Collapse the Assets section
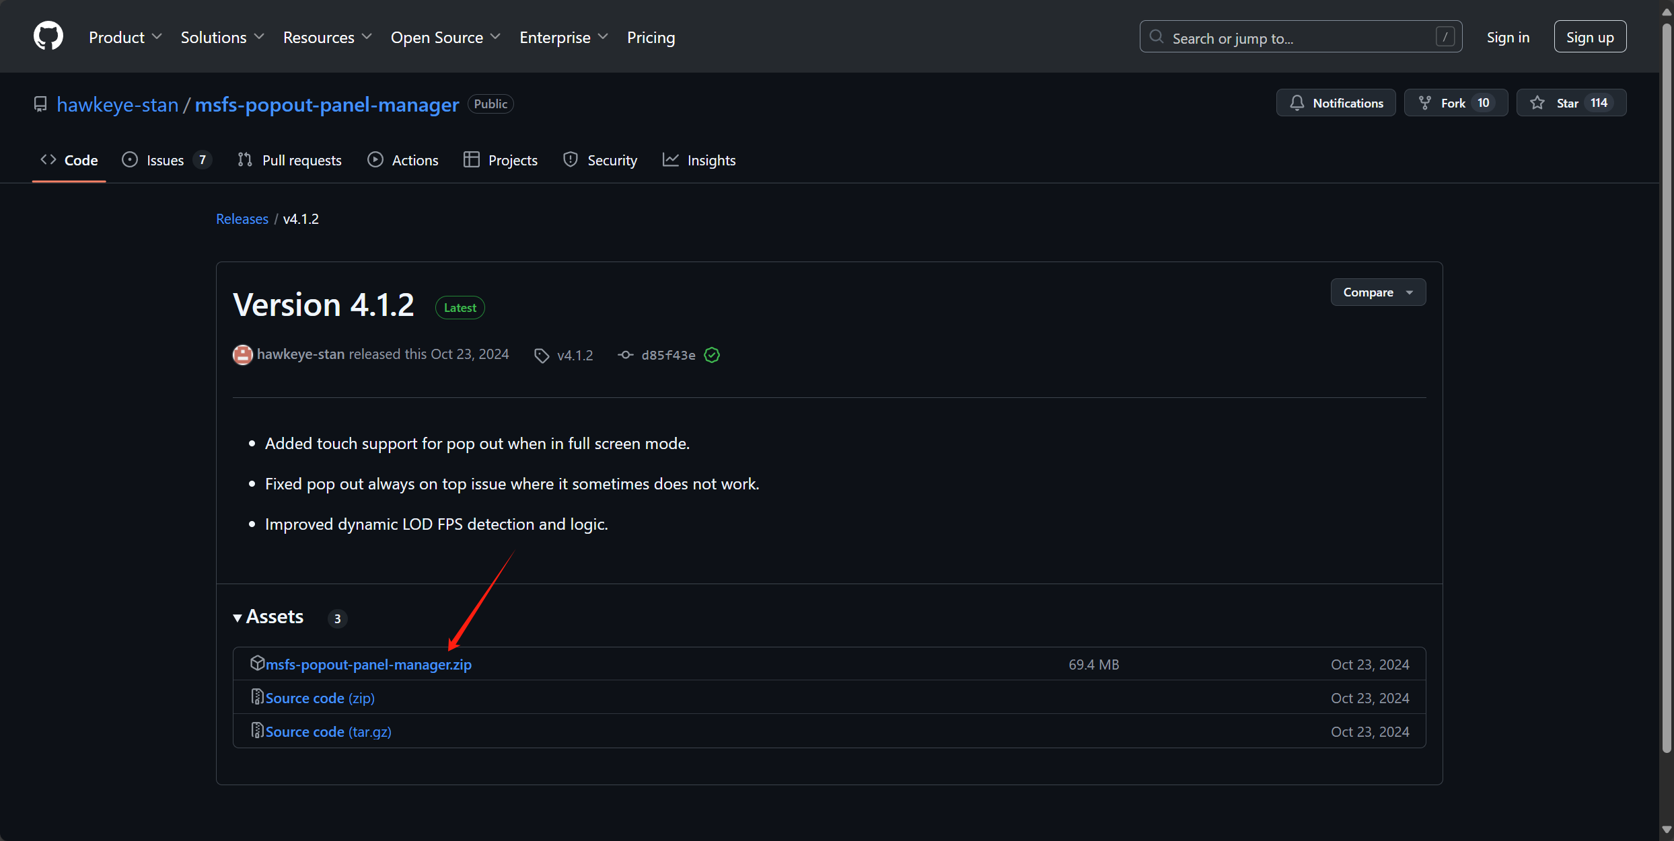Image resolution: width=1674 pixels, height=841 pixels. [x=268, y=616]
